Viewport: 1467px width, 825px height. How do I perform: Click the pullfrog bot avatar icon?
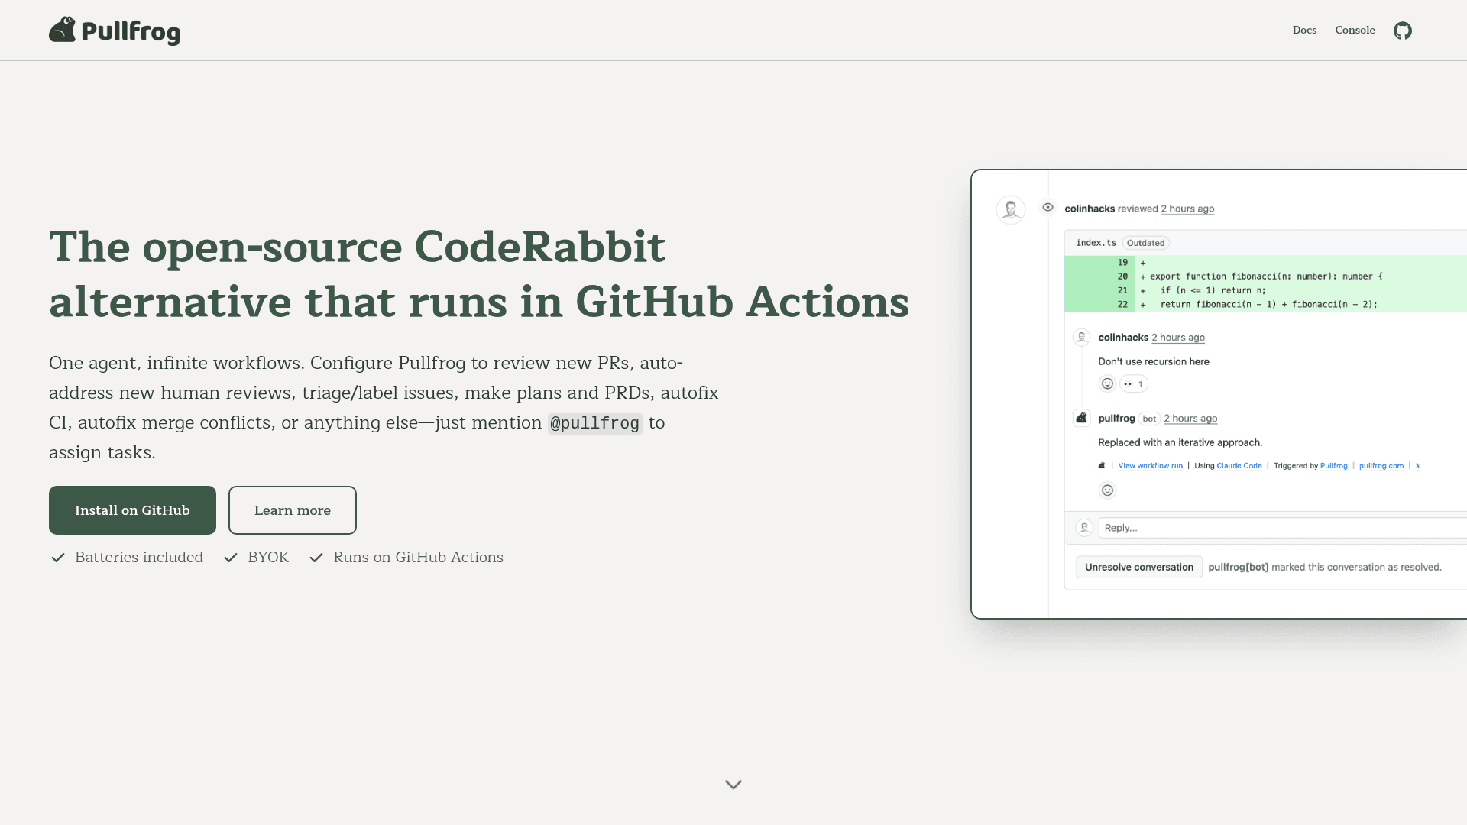pyautogui.click(x=1081, y=418)
